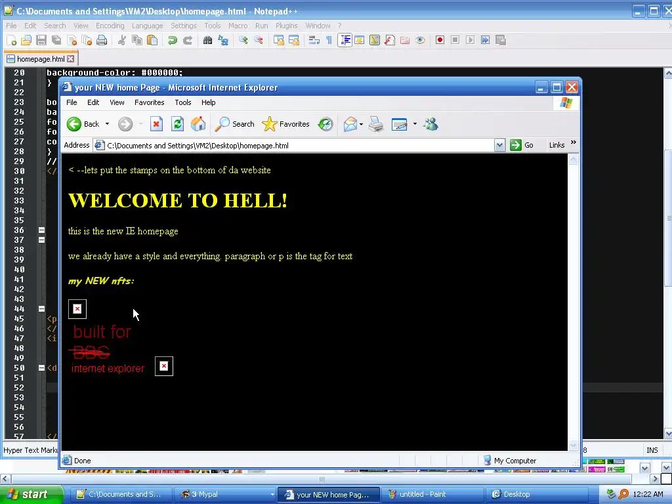Click the Print icon in Notepad++ toolbar
Viewport: 672px width, 504px height.
102,40
